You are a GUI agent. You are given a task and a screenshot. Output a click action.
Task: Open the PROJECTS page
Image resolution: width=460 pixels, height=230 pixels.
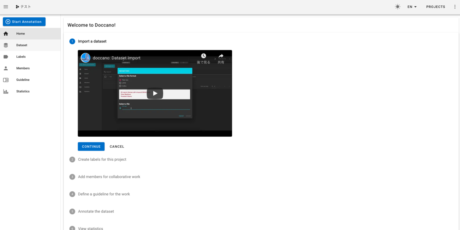435,7
